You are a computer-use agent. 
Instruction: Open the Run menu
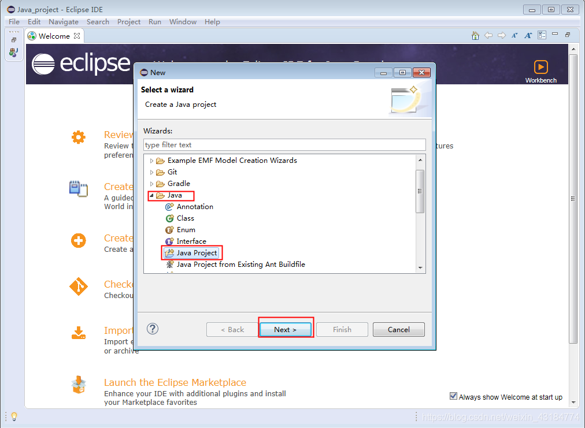[155, 21]
